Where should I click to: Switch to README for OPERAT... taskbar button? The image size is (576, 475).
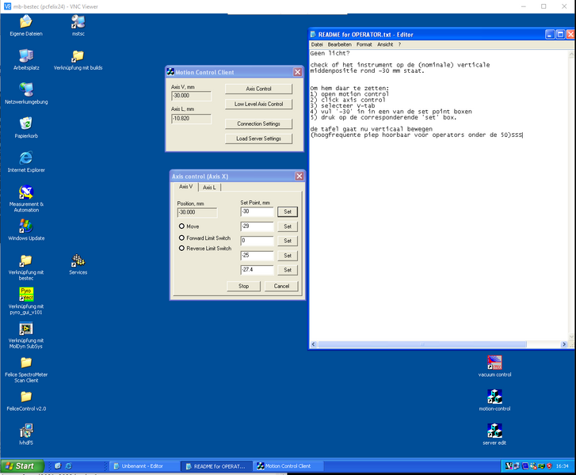pyautogui.click(x=216, y=466)
